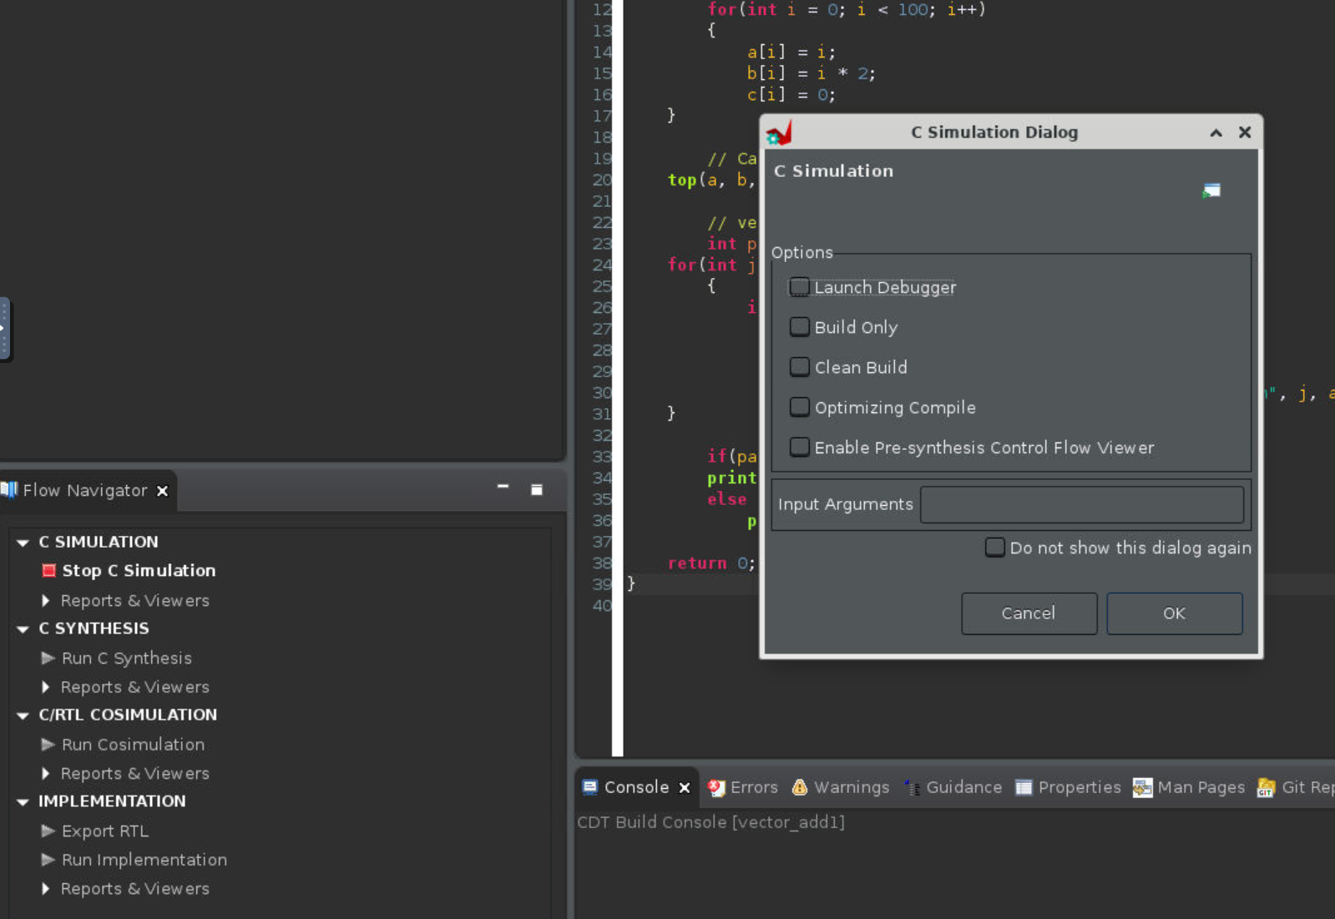Click the Git Repositories icon
This screenshot has height=919, width=1335.
(1267, 787)
